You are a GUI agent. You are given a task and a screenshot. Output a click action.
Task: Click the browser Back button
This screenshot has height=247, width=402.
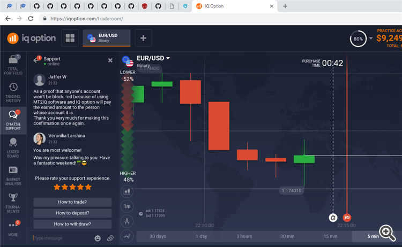8,19
